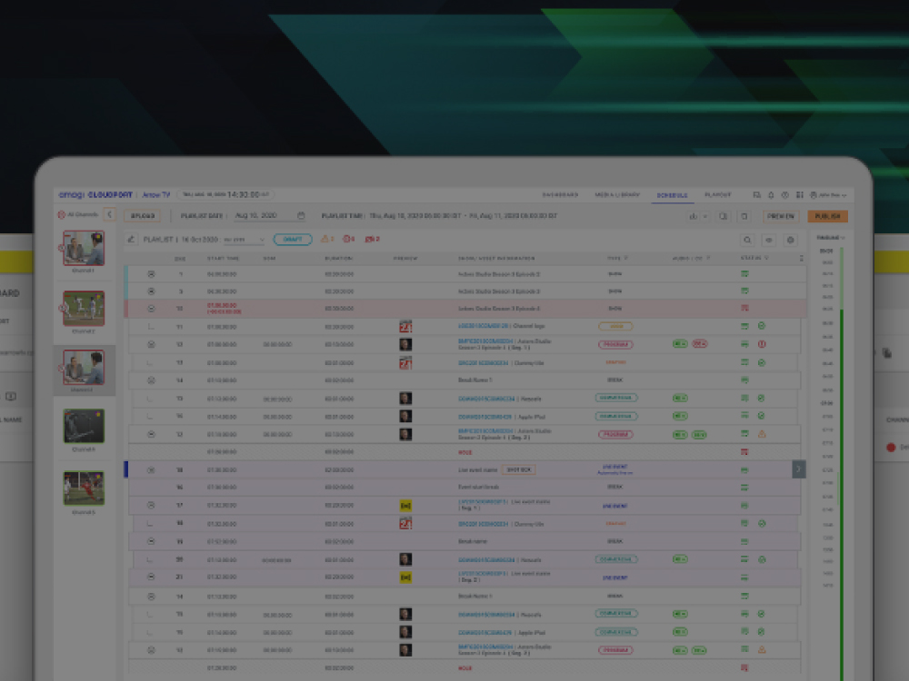The width and height of the screenshot is (909, 681).
Task: Click the All Channels icon
Action: [x=62, y=215]
